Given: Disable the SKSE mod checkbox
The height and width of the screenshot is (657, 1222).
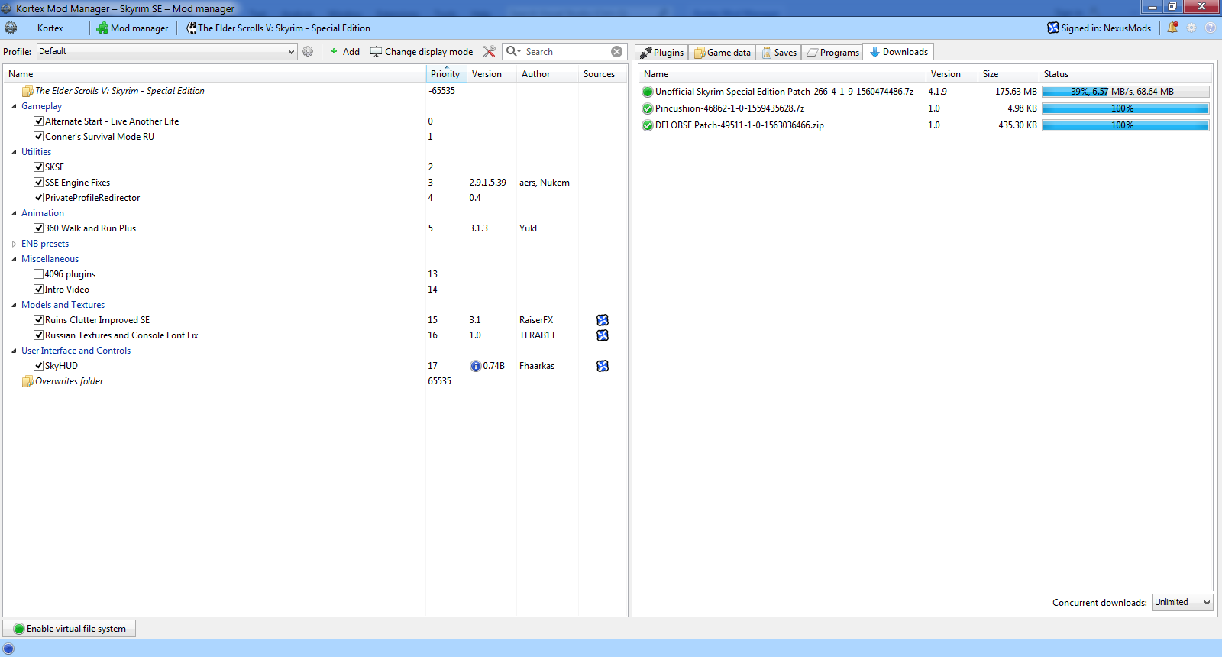Looking at the screenshot, I should pyautogui.click(x=38, y=167).
